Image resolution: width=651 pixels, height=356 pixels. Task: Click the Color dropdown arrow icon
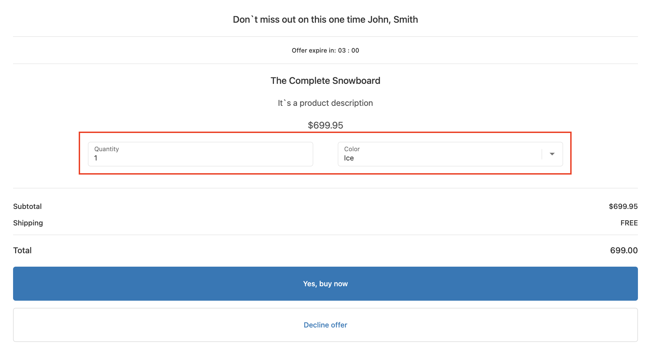click(552, 154)
